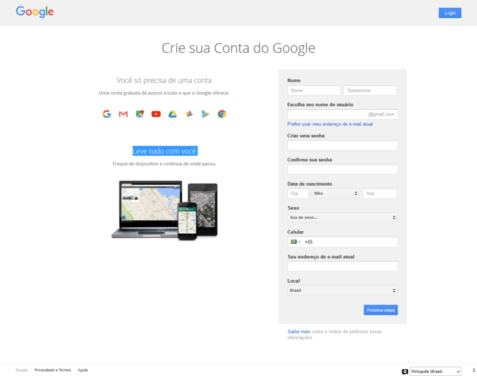
Task: Click the highlighted 'Leve tudo com você' heading
Action: click(x=165, y=151)
